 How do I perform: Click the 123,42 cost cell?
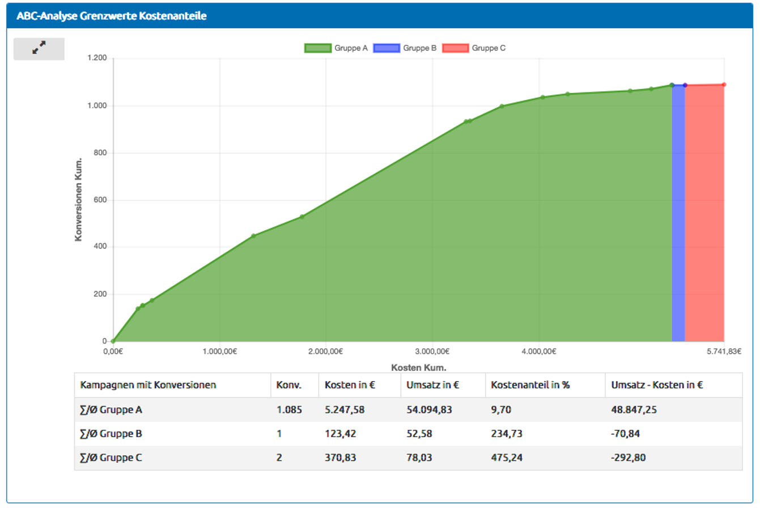[339, 434]
